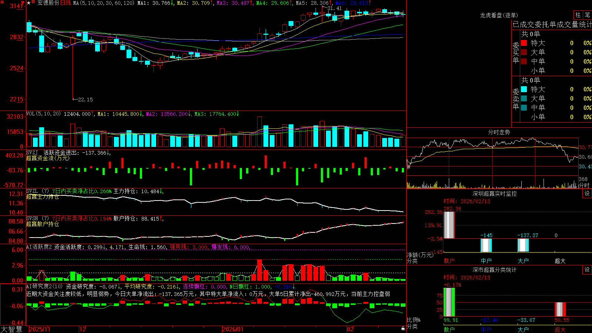Click the 2026/01 date marker on timeline
Screen dimensions: 592x333
point(233,329)
